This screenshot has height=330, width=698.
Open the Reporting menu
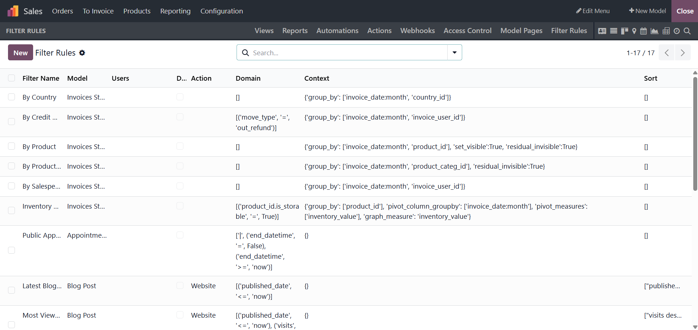pos(175,11)
